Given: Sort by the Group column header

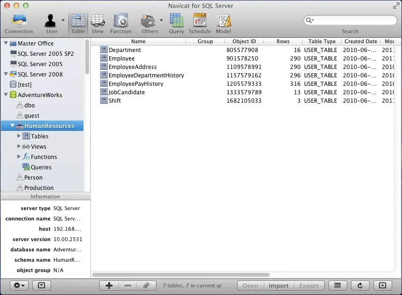Looking at the screenshot, I should tap(205, 41).
